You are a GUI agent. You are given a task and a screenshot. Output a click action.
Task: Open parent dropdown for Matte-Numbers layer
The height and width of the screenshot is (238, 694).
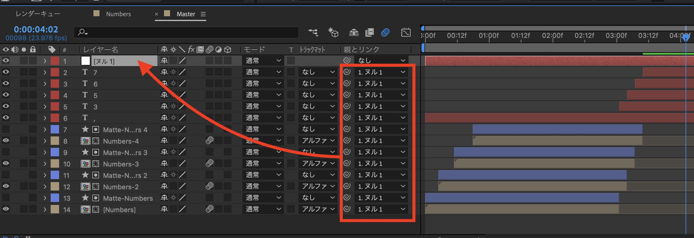[381, 198]
